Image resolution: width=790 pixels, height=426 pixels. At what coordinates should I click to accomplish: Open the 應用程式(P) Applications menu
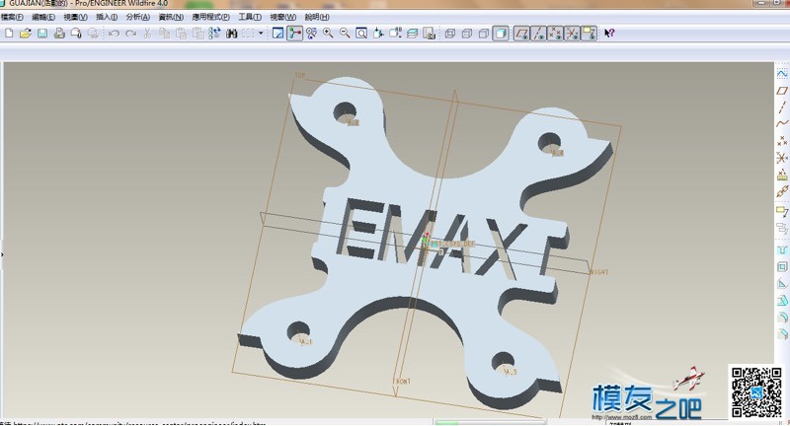pos(210,17)
